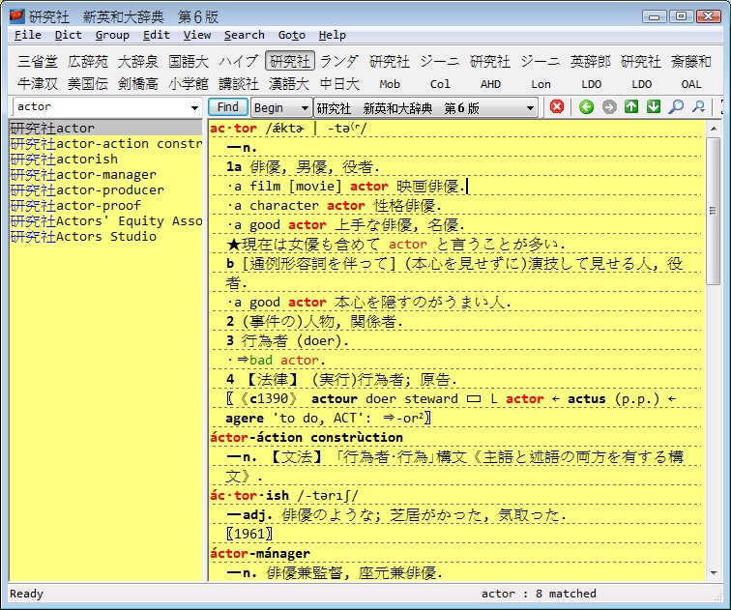Open the File menu
Viewport: 731px width, 610px height.
pos(27,35)
